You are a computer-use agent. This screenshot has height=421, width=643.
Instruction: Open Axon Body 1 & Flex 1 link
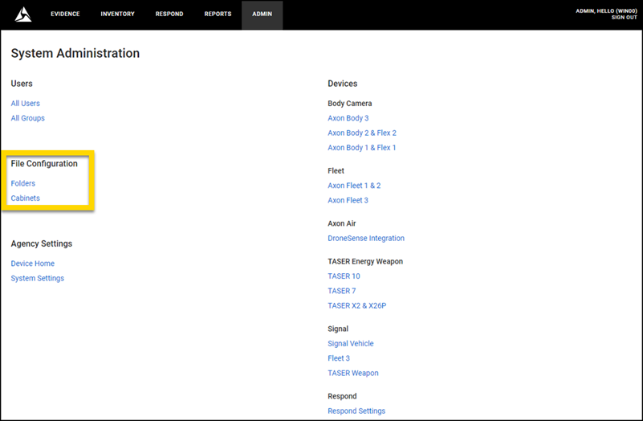[x=362, y=148]
